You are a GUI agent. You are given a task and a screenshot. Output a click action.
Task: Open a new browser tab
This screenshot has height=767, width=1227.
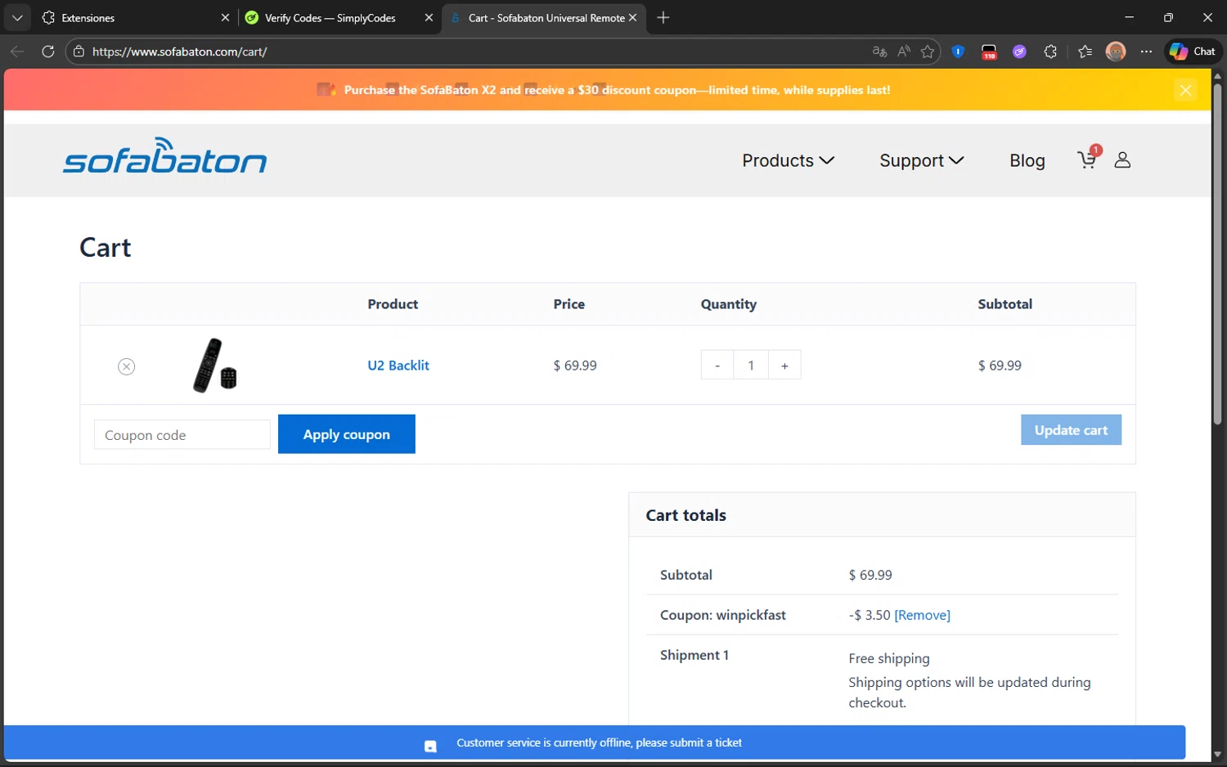click(663, 17)
